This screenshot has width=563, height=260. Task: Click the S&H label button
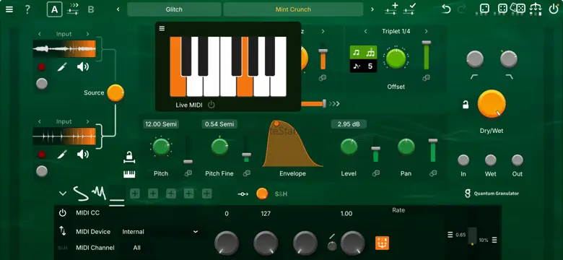(281, 194)
